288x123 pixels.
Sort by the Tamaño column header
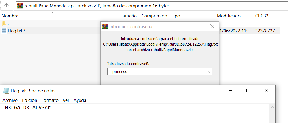tap(129, 16)
